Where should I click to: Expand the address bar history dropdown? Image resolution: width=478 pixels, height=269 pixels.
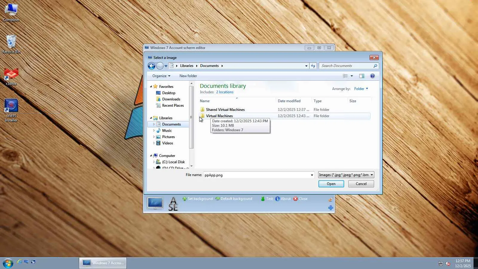(306, 66)
